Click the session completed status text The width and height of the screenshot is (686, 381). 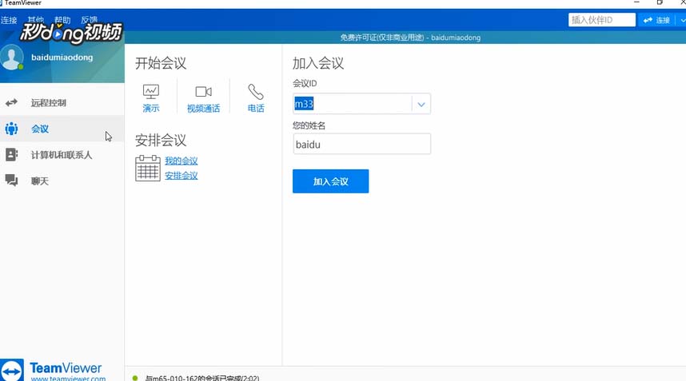[x=202, y=378]
